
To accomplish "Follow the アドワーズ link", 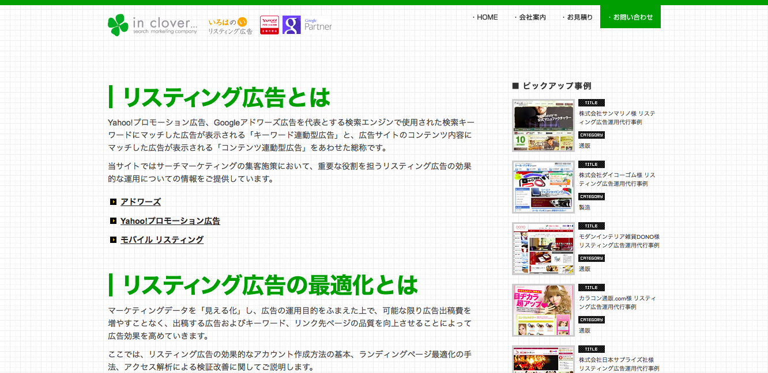I will 141,202.
